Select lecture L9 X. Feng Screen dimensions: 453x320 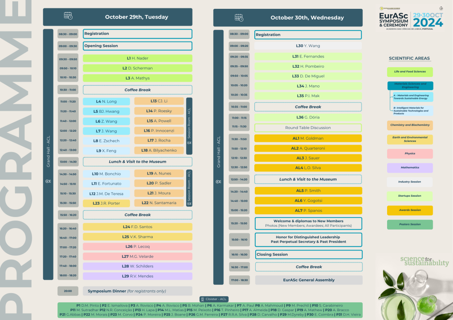[106, 151]
